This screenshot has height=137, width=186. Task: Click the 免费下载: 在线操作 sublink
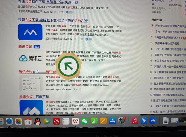click(103, 27)
